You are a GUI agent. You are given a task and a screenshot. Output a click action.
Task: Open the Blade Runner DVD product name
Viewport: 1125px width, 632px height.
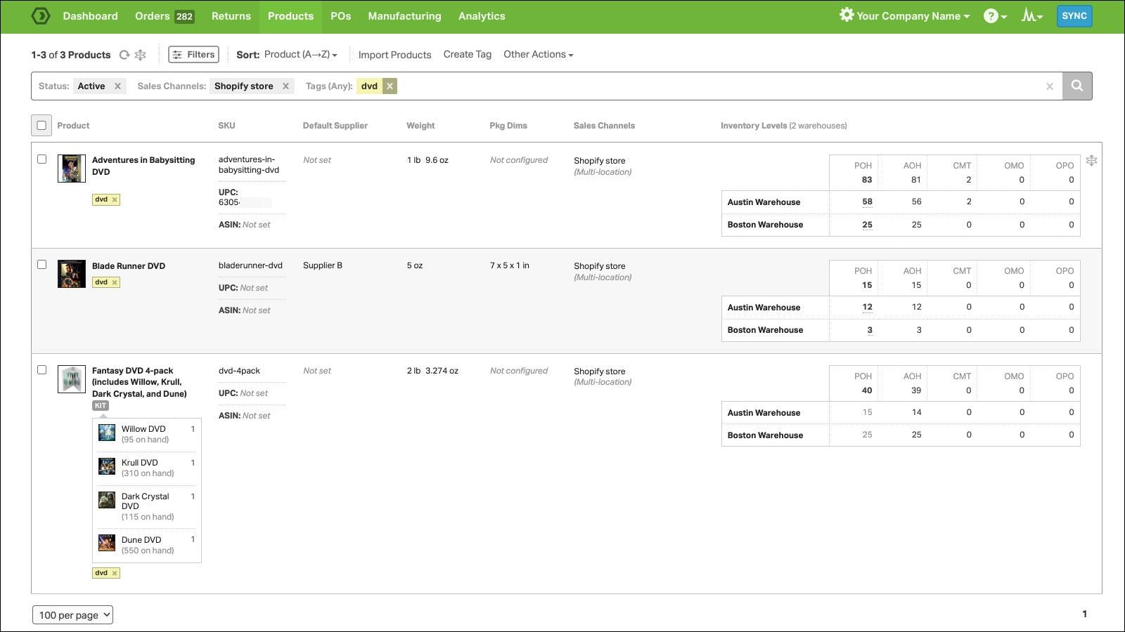pyautogui.click(x=129, y=266)
